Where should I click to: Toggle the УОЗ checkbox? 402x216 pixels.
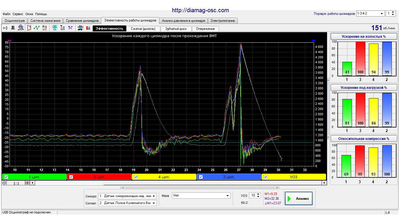coord(266,177)
